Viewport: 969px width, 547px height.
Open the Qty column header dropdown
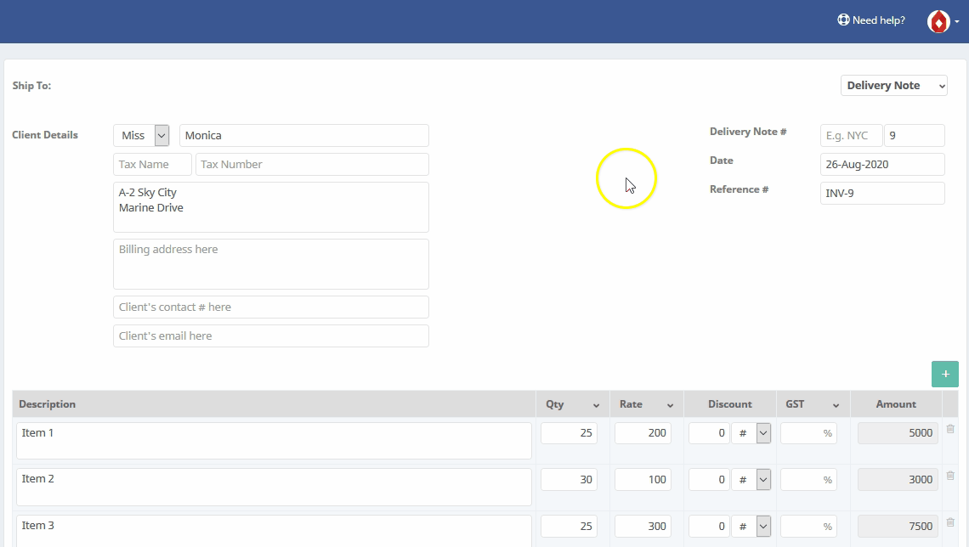(596, 403)
